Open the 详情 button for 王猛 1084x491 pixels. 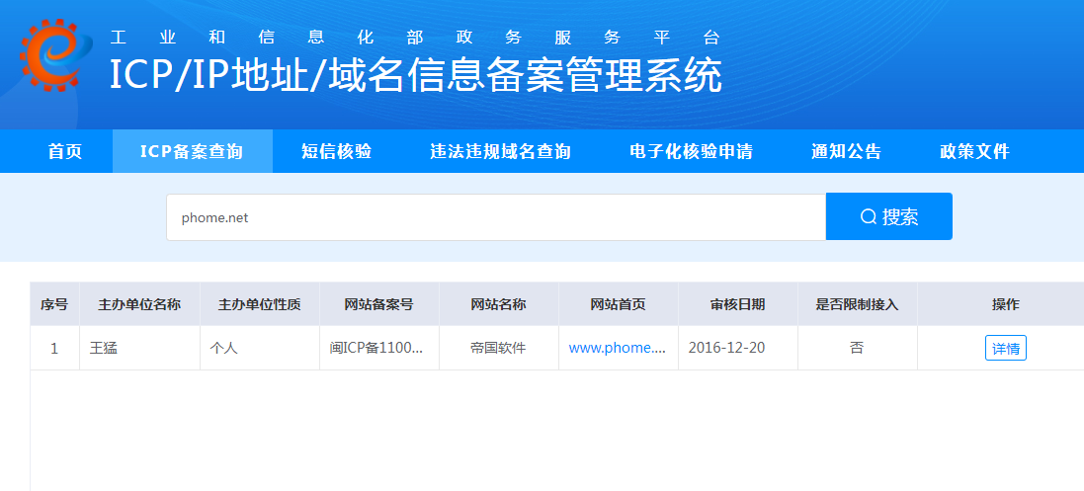click(1005, 349)
